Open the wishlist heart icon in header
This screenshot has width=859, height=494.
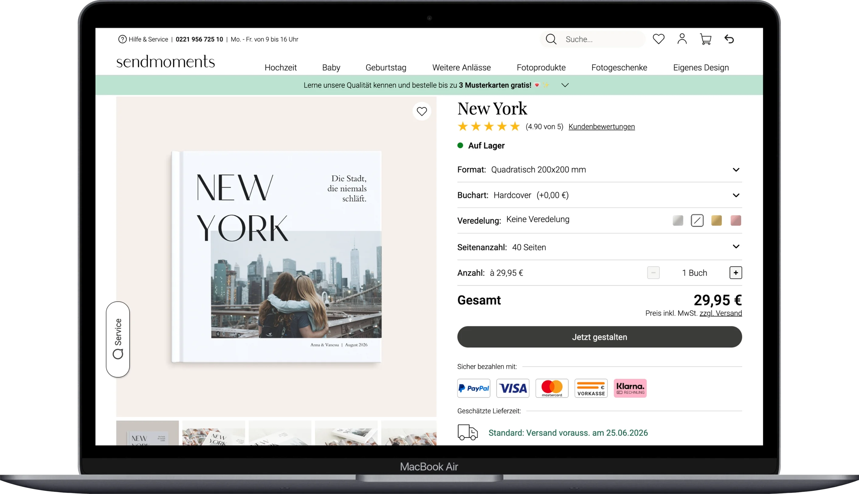658,39
